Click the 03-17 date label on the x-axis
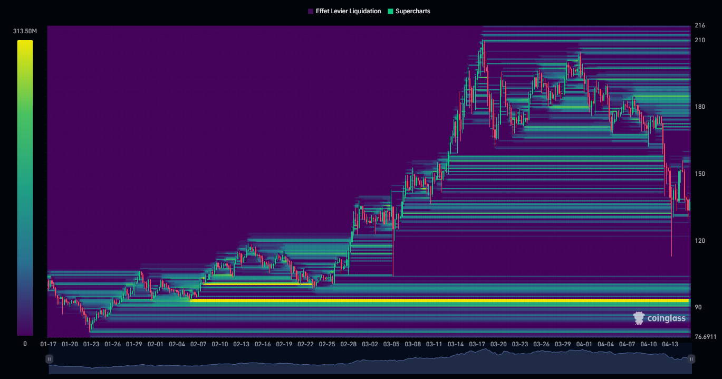Viewport: 722px width, 379px height. click(477, 344)
